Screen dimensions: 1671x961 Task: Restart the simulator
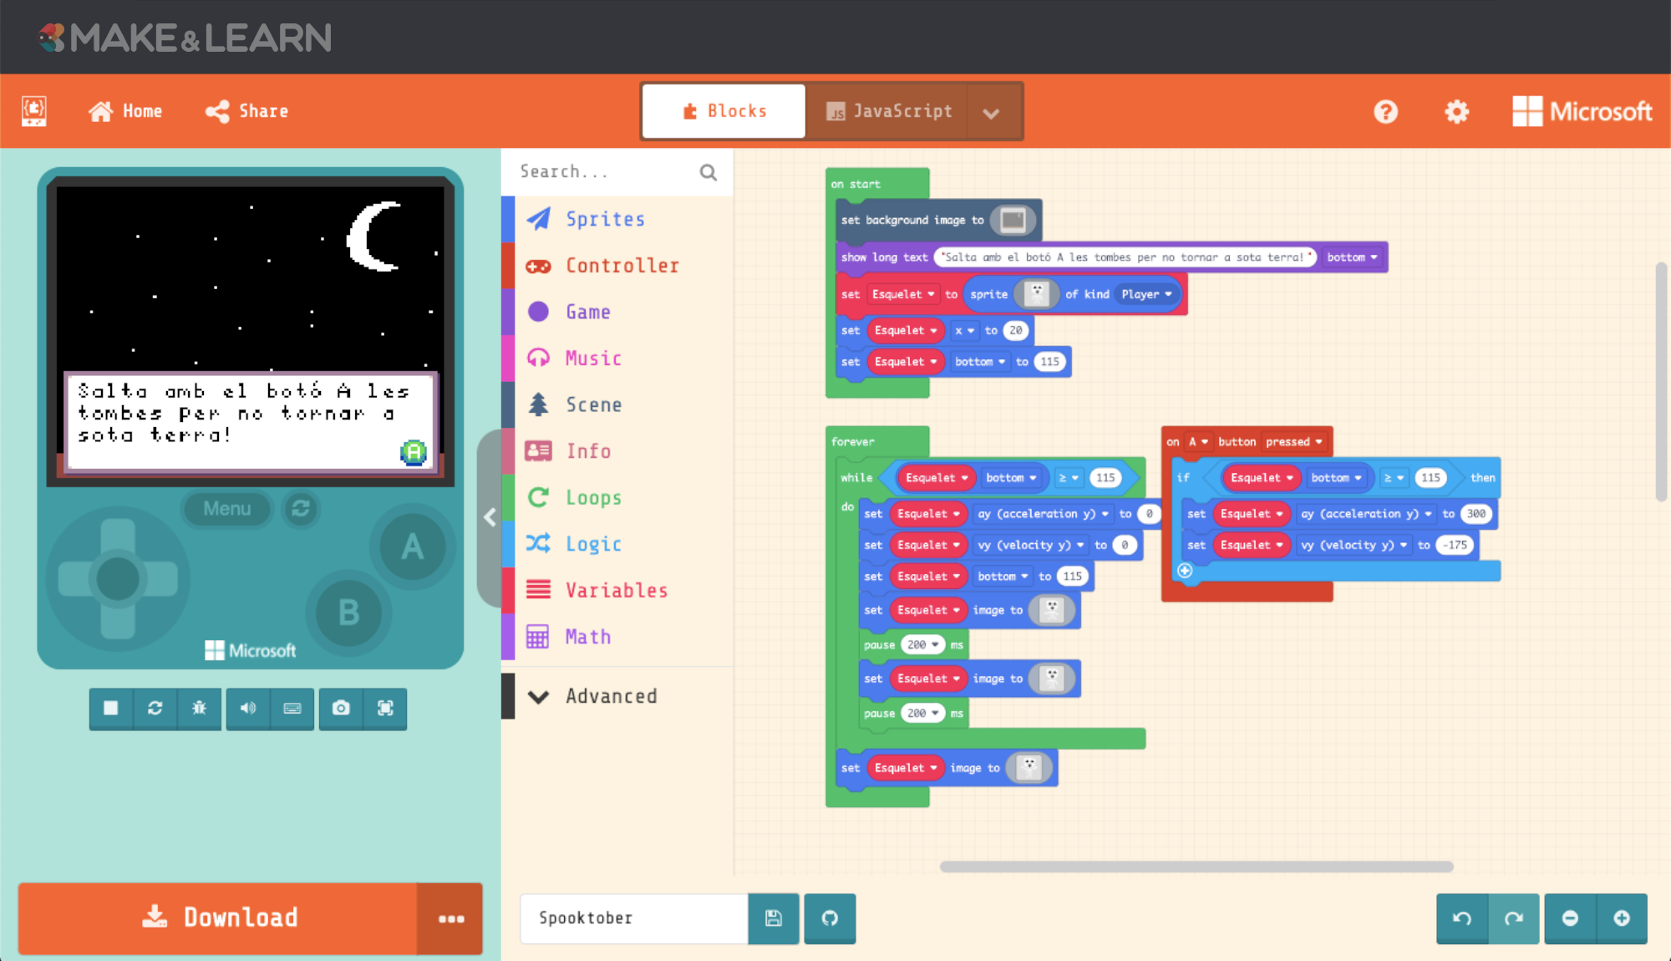(155, 709)
